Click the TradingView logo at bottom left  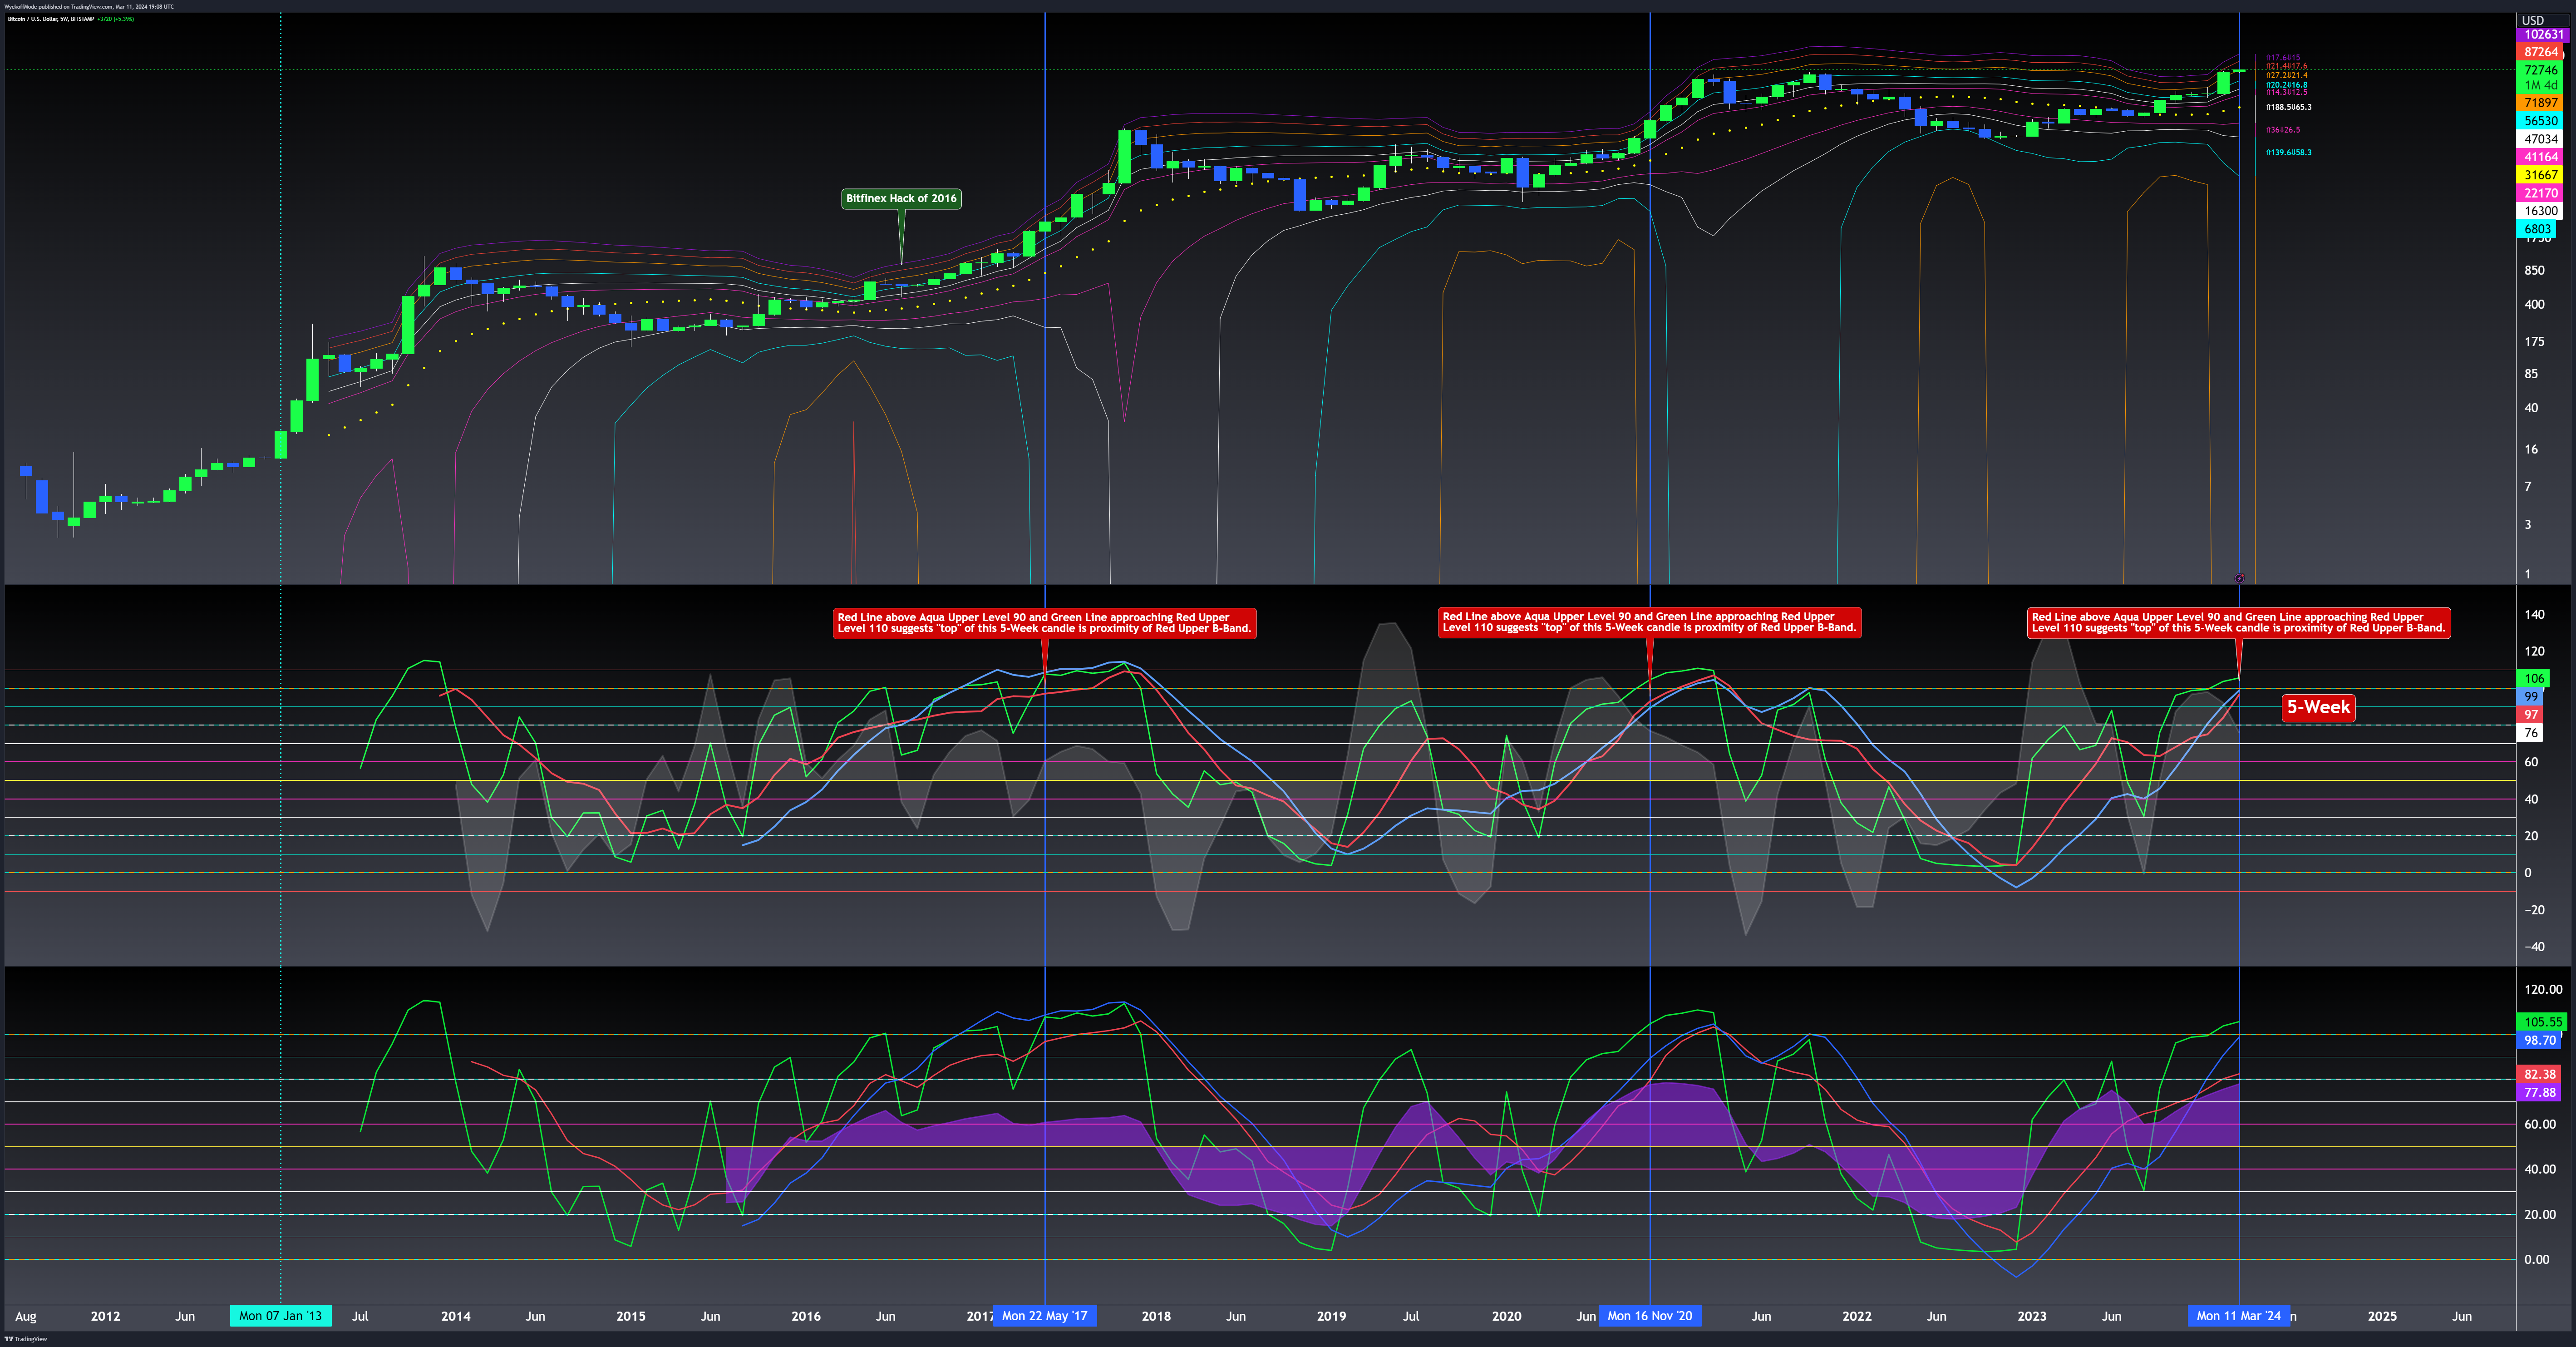pyautogui.click(x=25, y=1339)
